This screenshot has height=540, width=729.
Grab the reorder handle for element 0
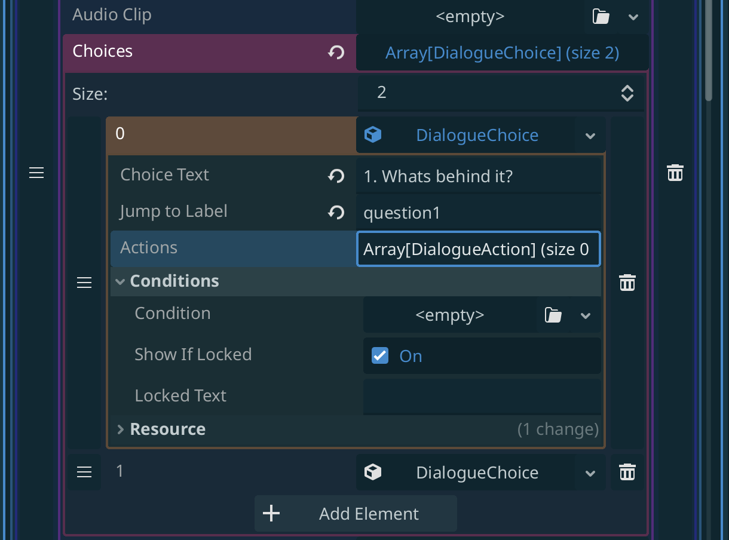click(x=84, y=283)
